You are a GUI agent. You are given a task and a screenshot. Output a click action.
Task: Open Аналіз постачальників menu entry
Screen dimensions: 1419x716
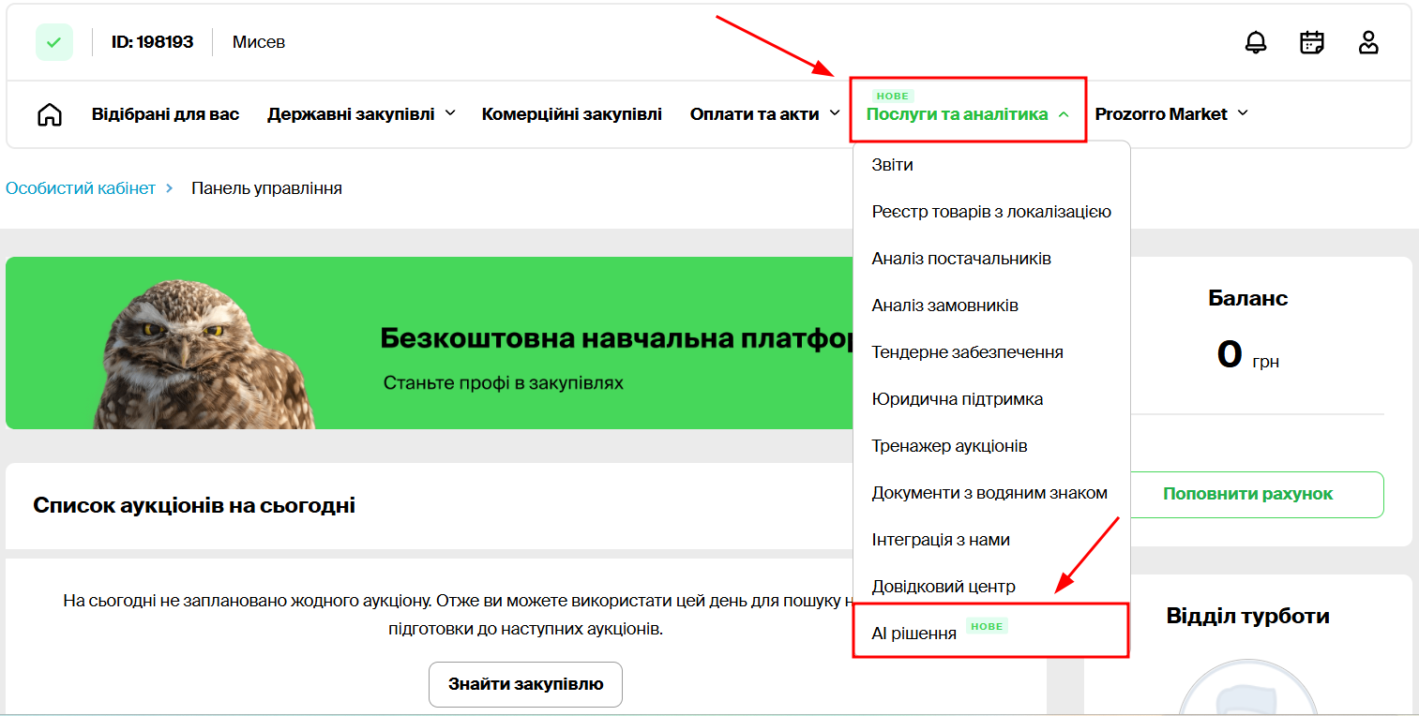961,259
